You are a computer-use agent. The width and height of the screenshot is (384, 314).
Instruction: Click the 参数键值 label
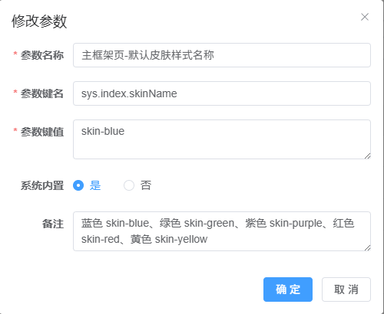[x=42, y=132]
